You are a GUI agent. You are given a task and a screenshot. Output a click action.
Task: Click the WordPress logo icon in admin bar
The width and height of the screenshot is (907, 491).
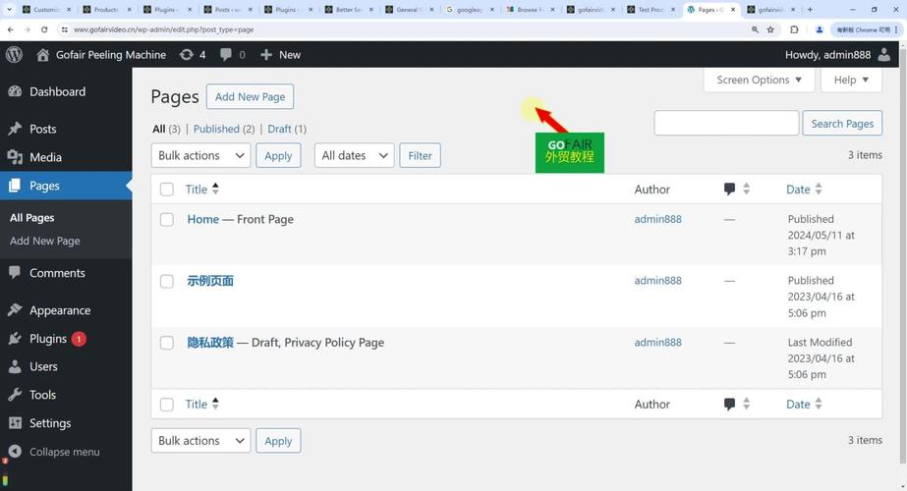pos(14,55)
